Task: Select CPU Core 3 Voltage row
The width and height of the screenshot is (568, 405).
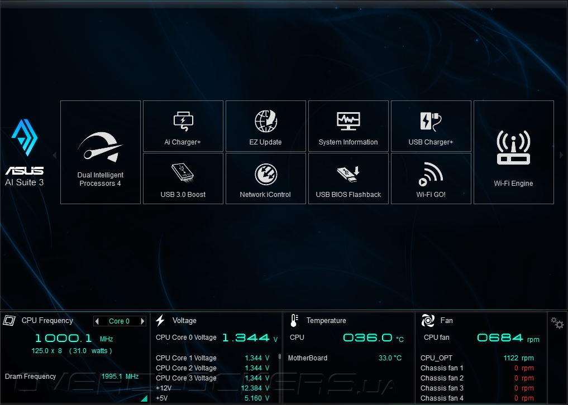Action: coord(213,378)
